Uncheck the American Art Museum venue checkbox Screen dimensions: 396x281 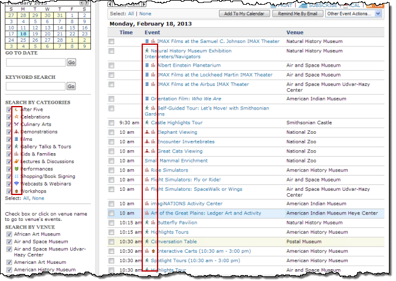[9, 262]
